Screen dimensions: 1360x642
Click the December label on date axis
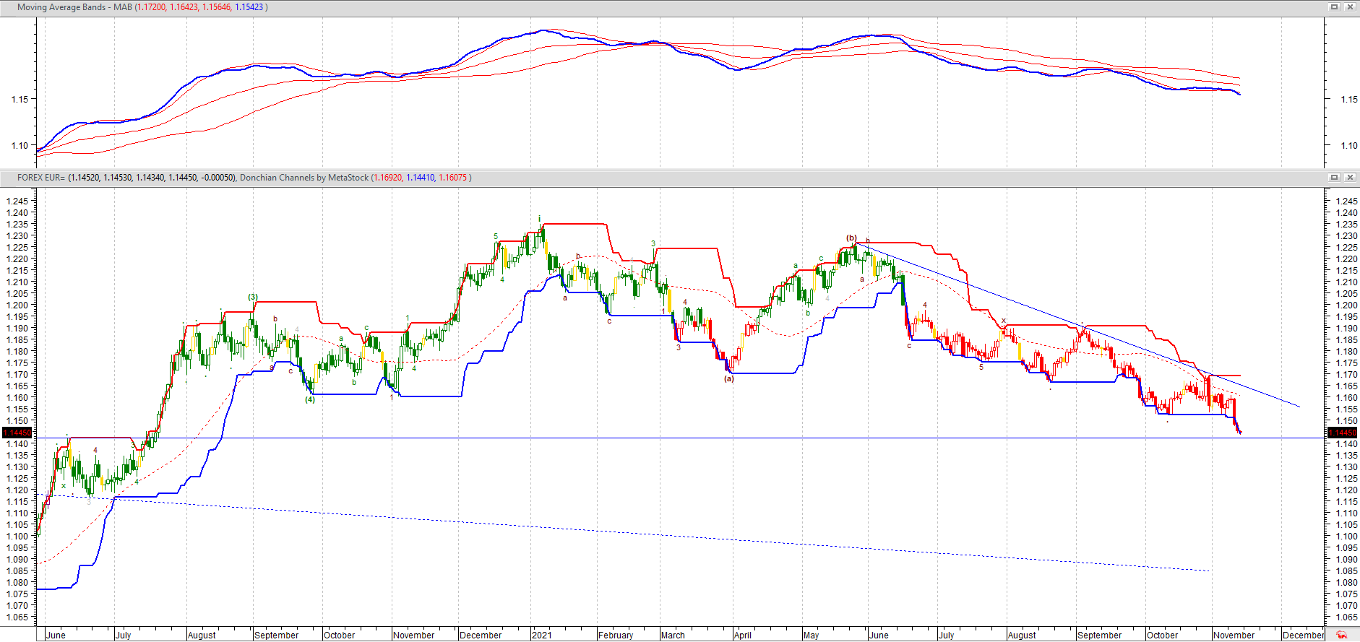(x=1302, y=636)
